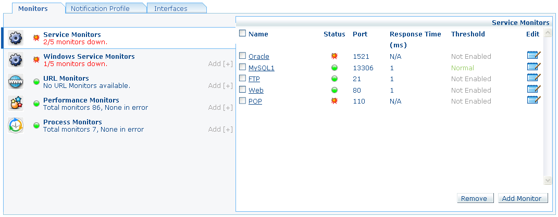Click the Remove button
Image resolution: width=558 pixels, height=217 pixels.
(x=475, y=198)
